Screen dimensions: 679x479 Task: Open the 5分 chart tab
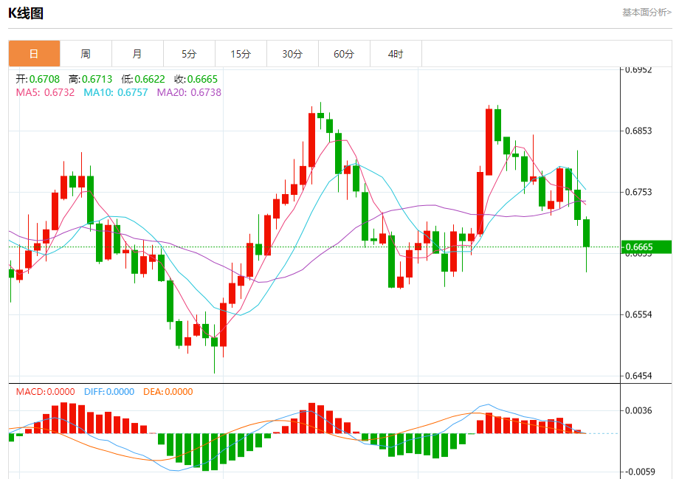[x=189, y=54]
